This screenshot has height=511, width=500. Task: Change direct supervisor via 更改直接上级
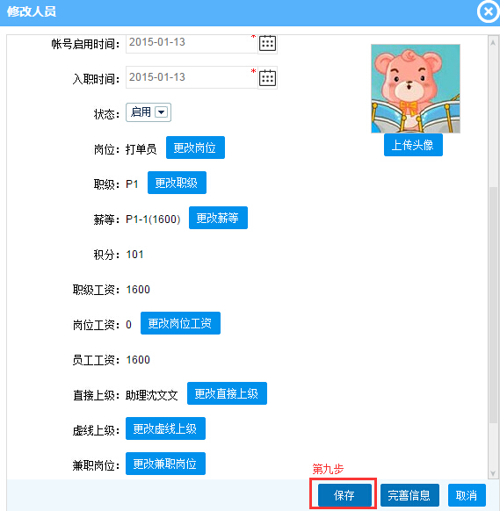pyautogui.click(x=227, y=393)
